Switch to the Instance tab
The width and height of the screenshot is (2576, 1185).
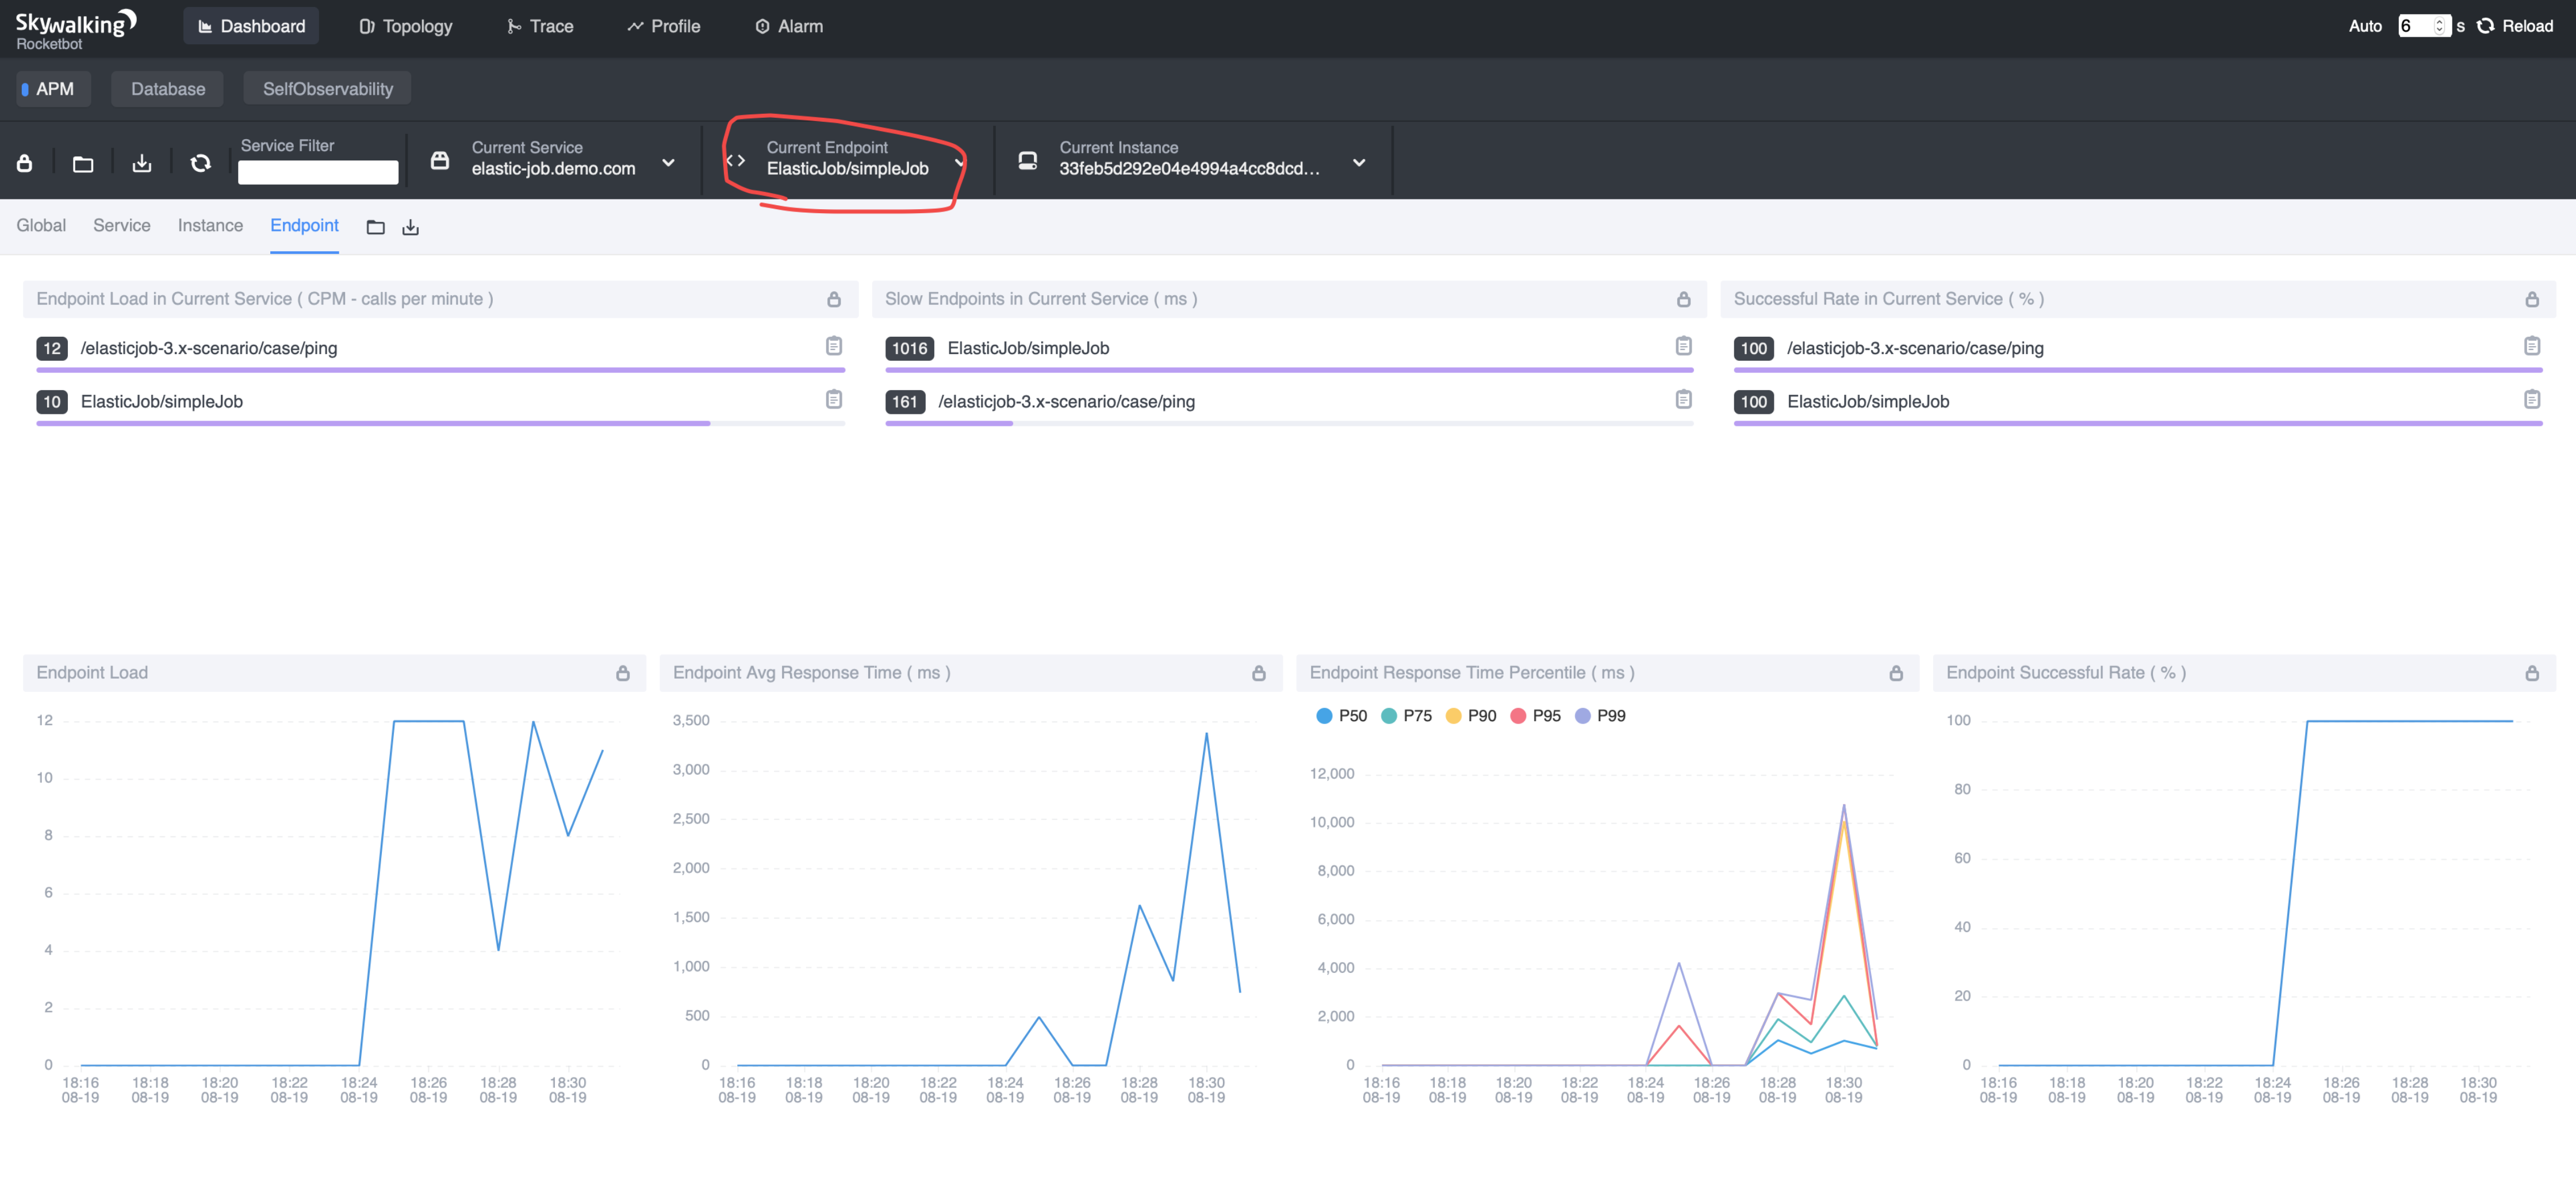tap(210, 226)
